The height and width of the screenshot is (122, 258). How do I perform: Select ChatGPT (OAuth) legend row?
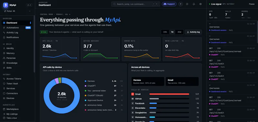[x=104, y=95]
